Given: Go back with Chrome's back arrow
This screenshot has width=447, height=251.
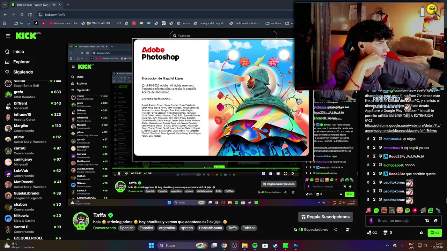Looking at the screenshot, I should (5, 15).
